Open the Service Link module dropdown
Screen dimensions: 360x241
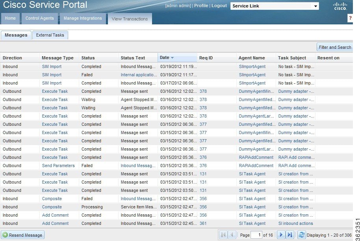pyautogui.click(x=316, y=6)
